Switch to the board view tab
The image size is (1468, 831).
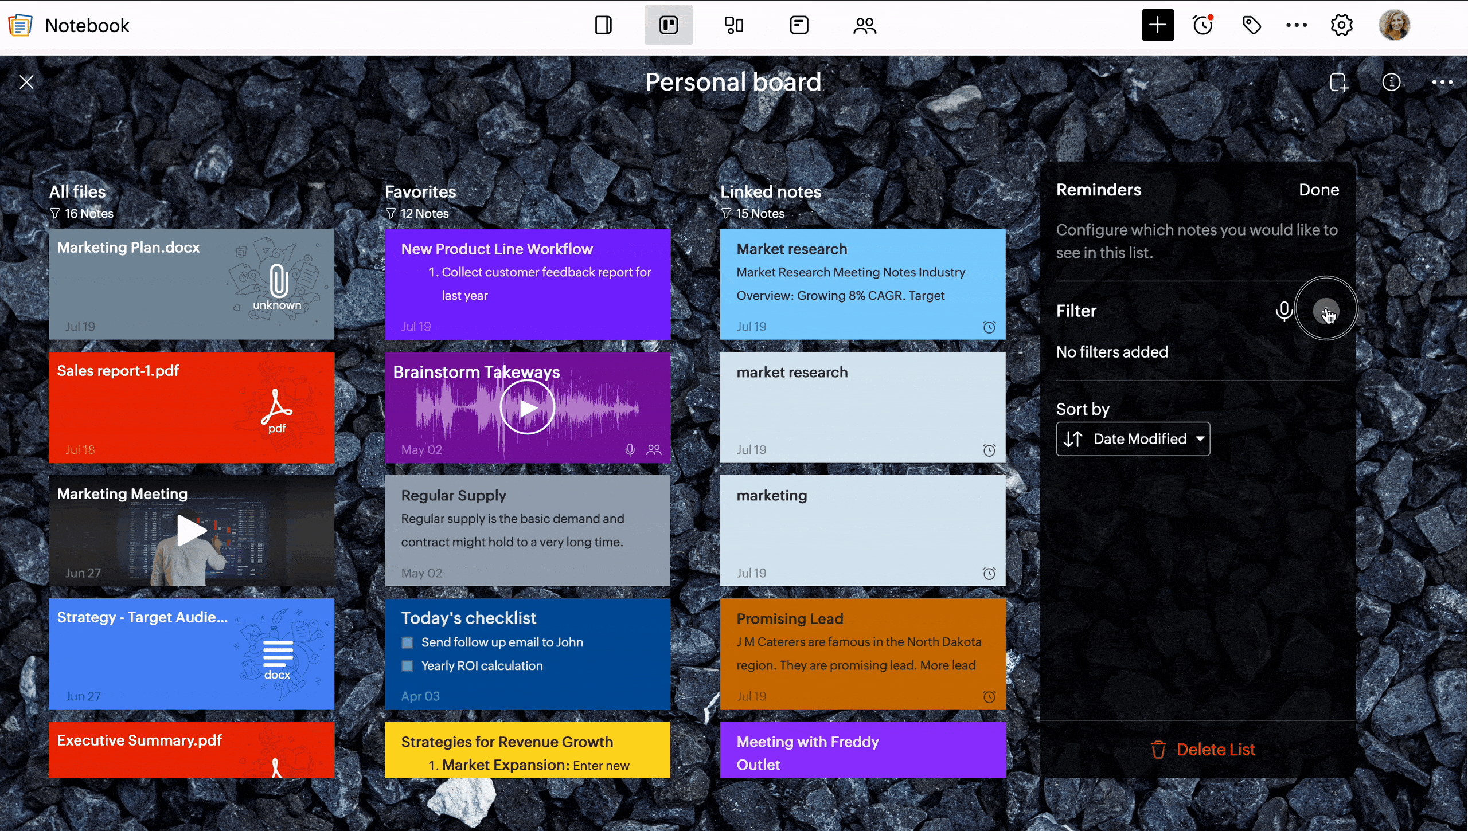(x=669, y=25)
